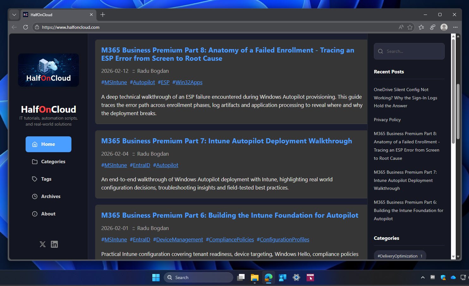This screenshot has width=469, height=286.
Task: Select the Home navigation item
Action: [48, 144]
